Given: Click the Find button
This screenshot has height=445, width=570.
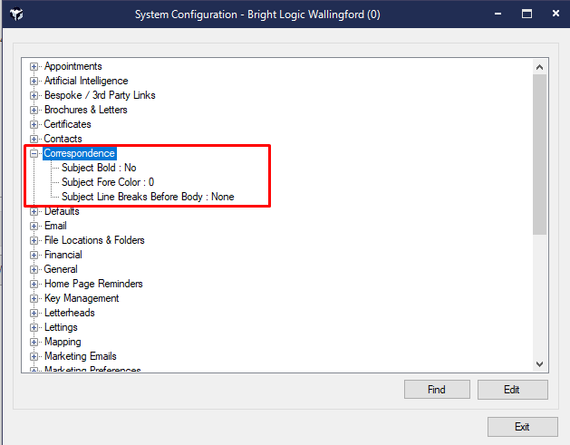Looking at the screenshot, I should pyautogui.click(x=437, y=390).
